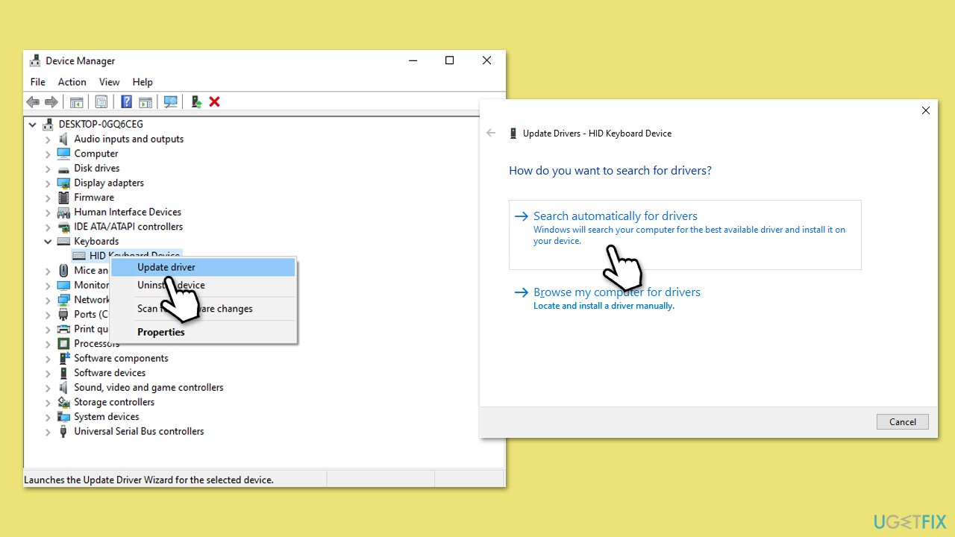955x537 pixels.
Task: Click the red X Uninstall device icon
Action: pos(215,101)
